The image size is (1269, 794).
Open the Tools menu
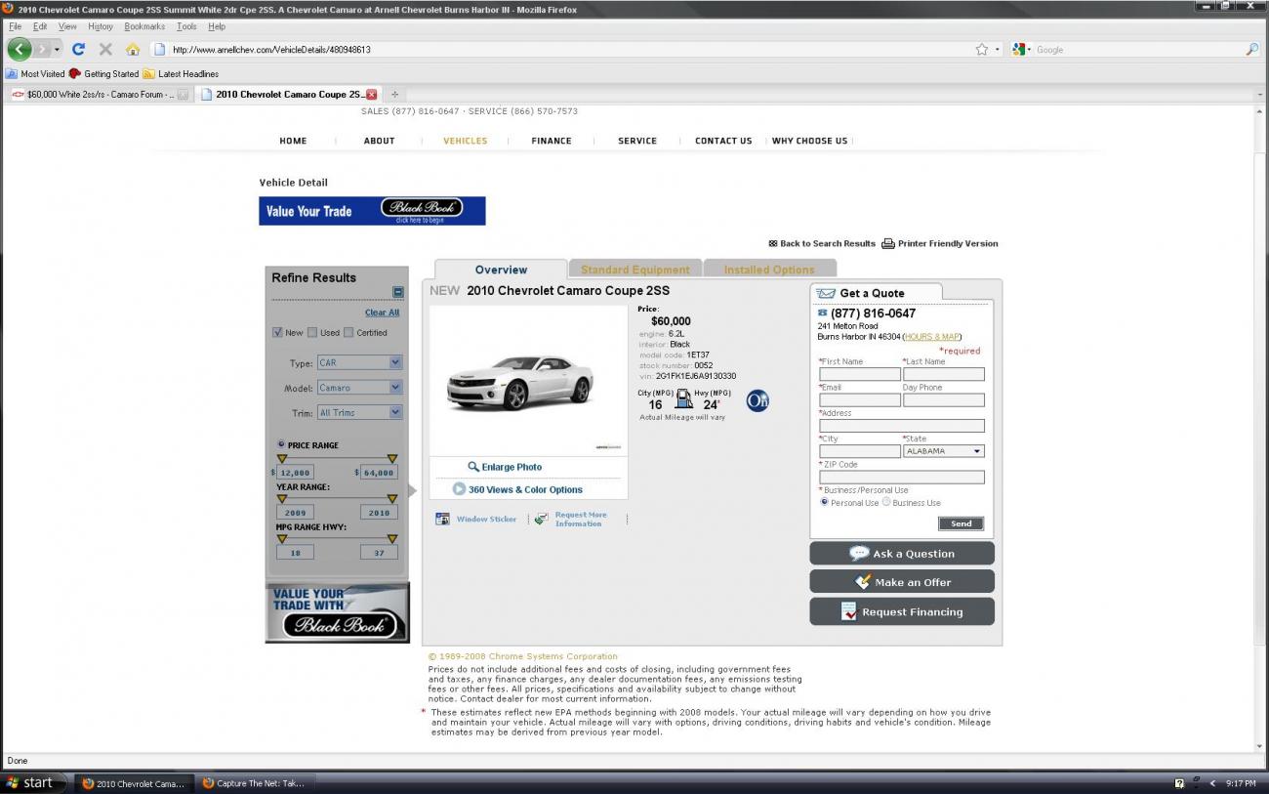(186, 26)
